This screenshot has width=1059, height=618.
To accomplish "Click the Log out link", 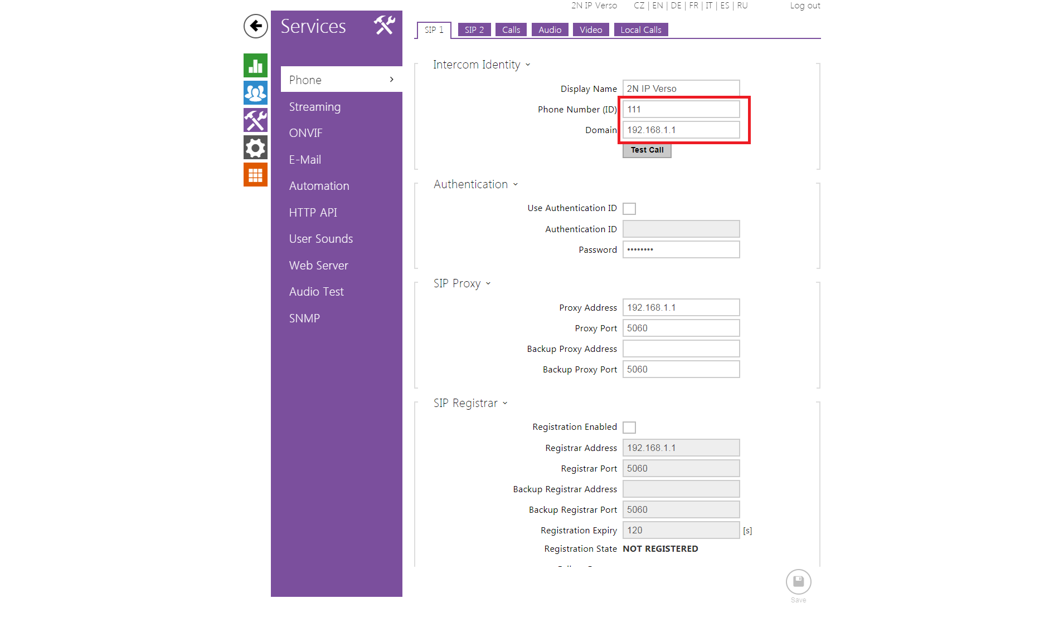I will [805, 6].
